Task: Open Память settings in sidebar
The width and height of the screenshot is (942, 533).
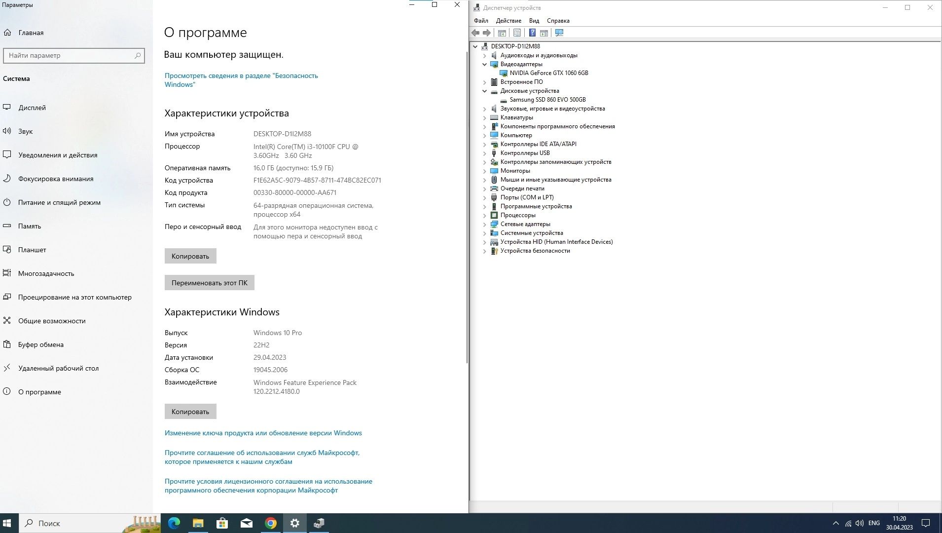Action: click(30, 226)
